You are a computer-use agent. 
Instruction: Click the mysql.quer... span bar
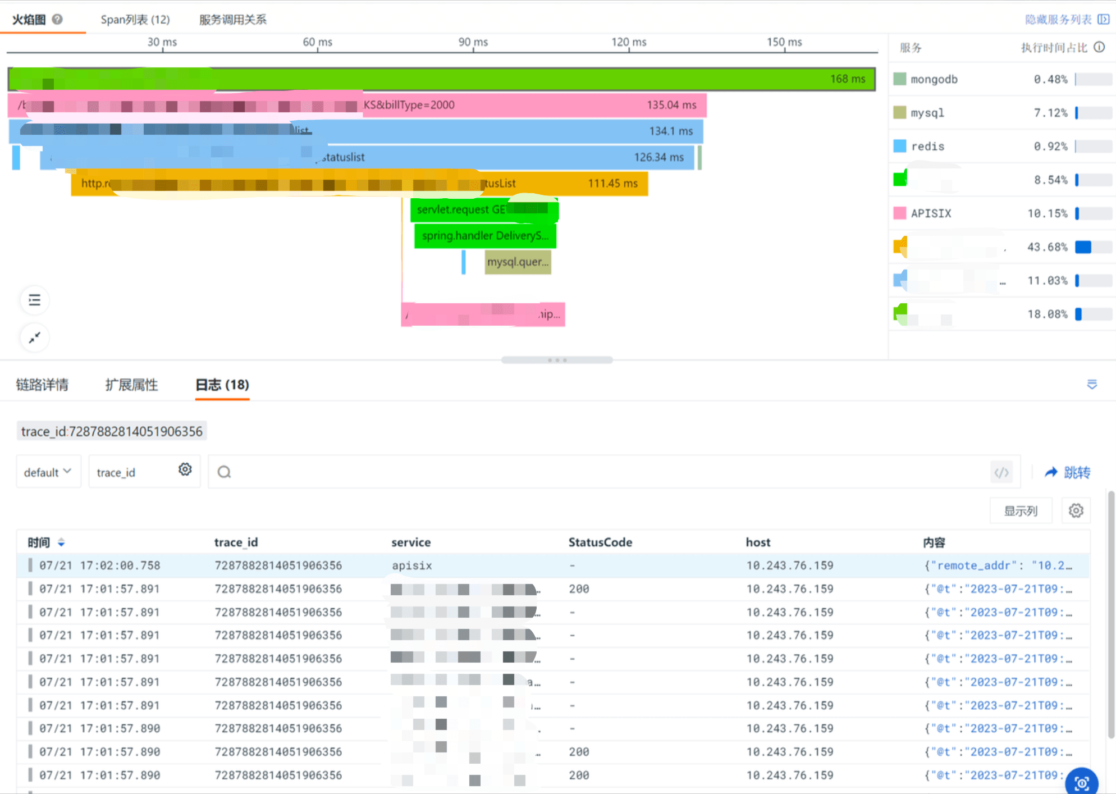(x=518, y=262)
